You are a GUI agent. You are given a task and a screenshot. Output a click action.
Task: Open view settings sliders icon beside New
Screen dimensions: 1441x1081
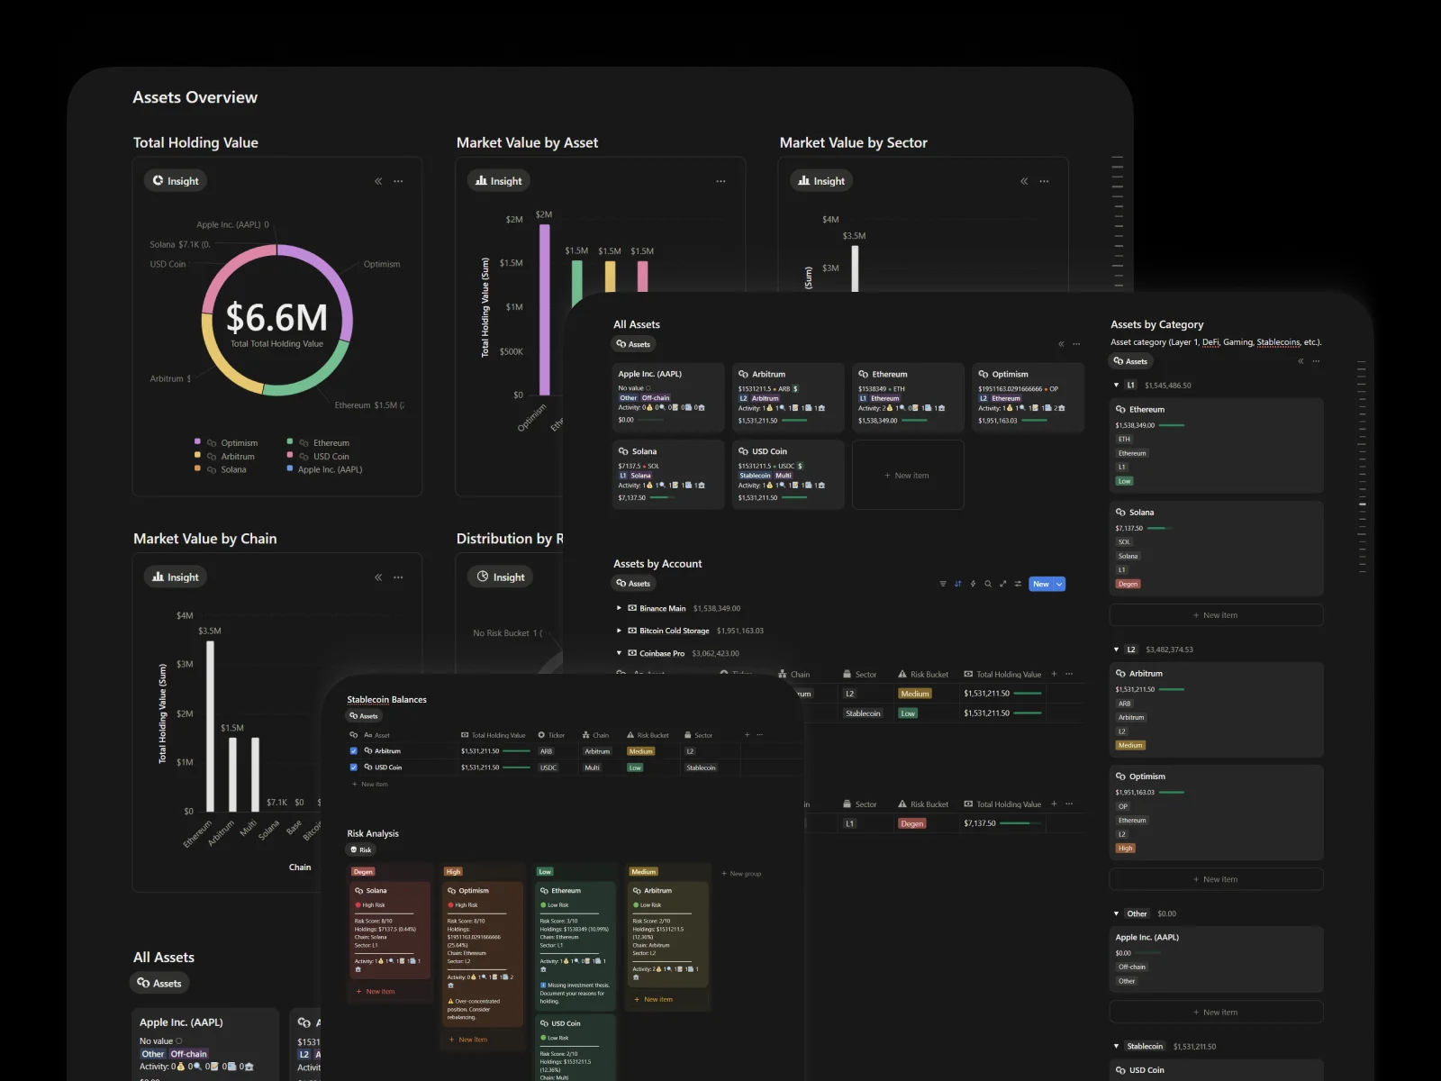[x=1018, y=584]
